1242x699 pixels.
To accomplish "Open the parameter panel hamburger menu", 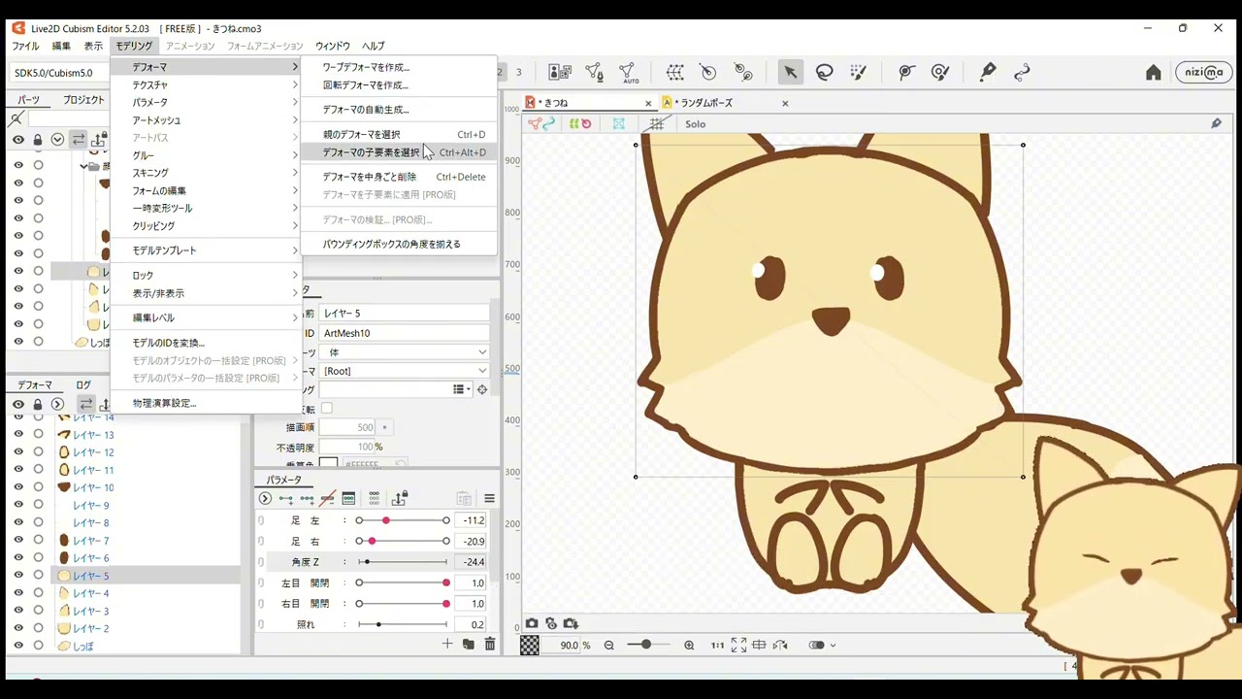I will 489,498.
